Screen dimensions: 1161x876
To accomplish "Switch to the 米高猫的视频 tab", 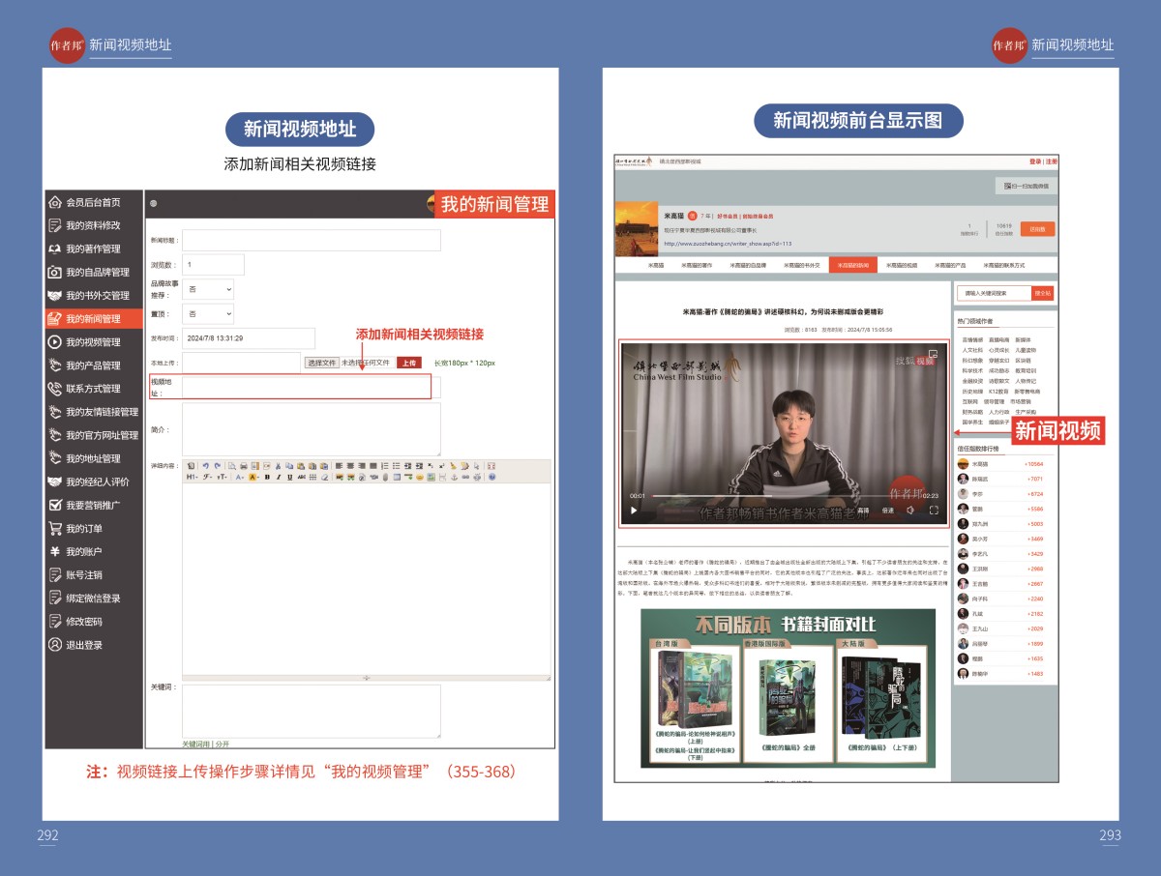I will point(902,265).
